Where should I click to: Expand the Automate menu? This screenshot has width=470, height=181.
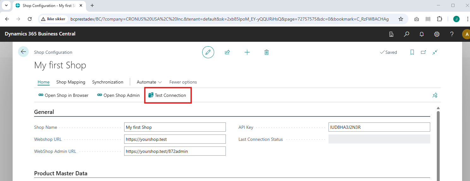click(149, 82)
